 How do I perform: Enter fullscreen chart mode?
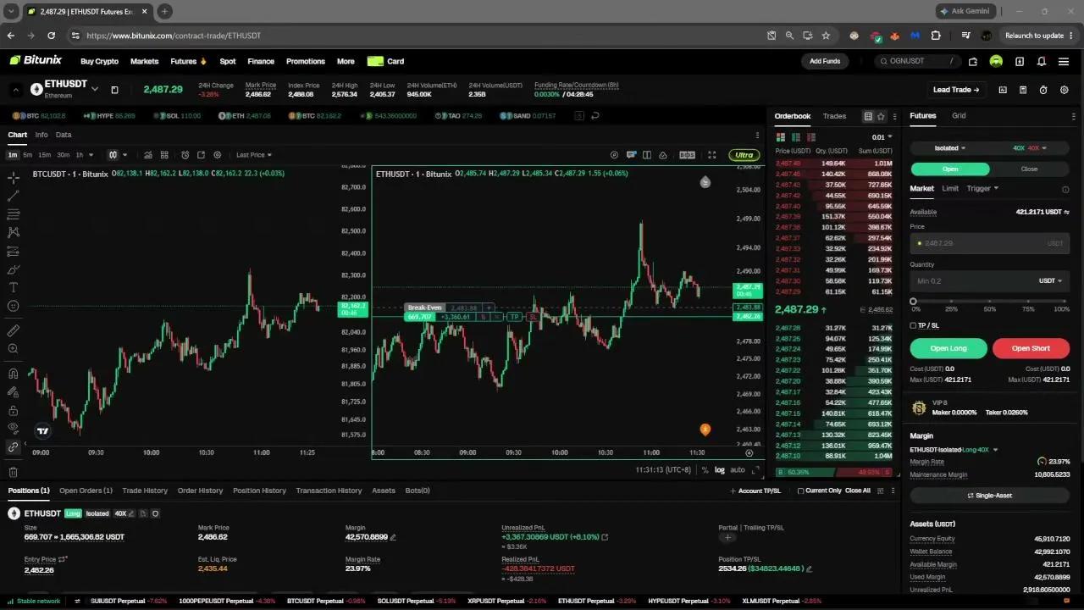711,155
